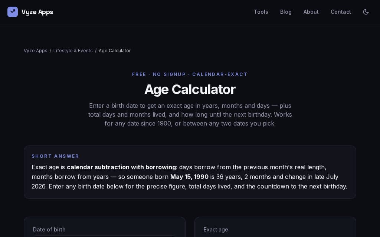Open Lifestyle & Events breadcrumb
380x237 pixels.
(73, 50)
